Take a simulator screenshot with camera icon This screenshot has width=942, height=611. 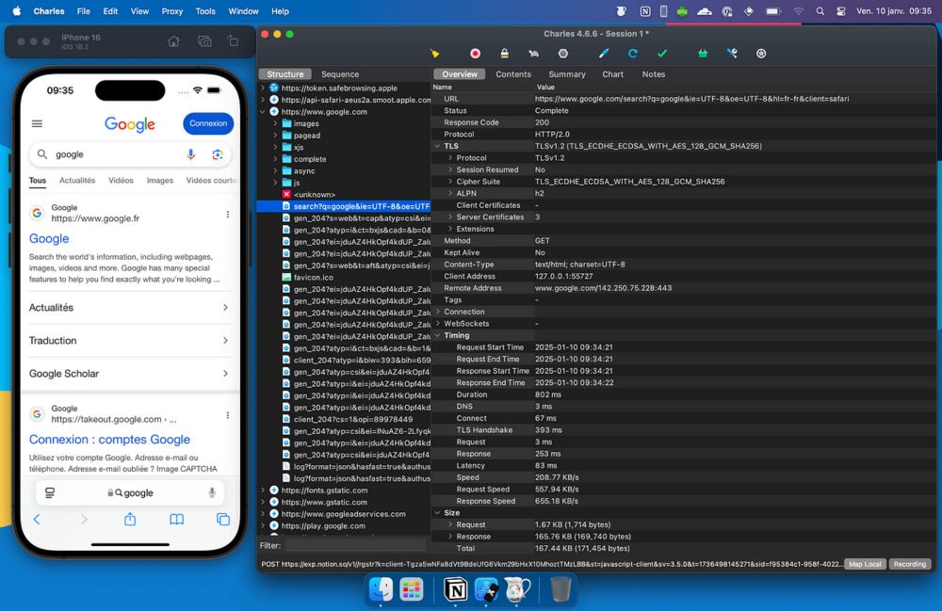[204, 41]
